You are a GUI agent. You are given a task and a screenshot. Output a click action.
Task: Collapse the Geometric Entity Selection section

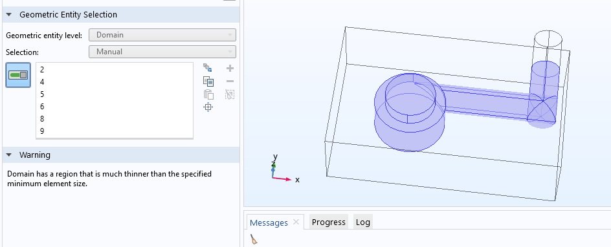coord(8,15)
